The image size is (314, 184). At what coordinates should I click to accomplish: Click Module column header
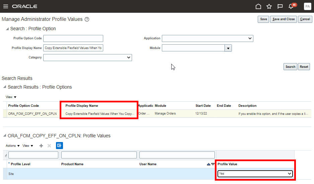[x=161, y=106]
